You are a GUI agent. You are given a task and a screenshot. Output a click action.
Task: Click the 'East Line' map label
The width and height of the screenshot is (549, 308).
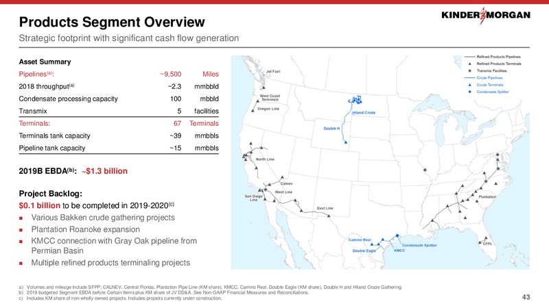coord(325,208)
